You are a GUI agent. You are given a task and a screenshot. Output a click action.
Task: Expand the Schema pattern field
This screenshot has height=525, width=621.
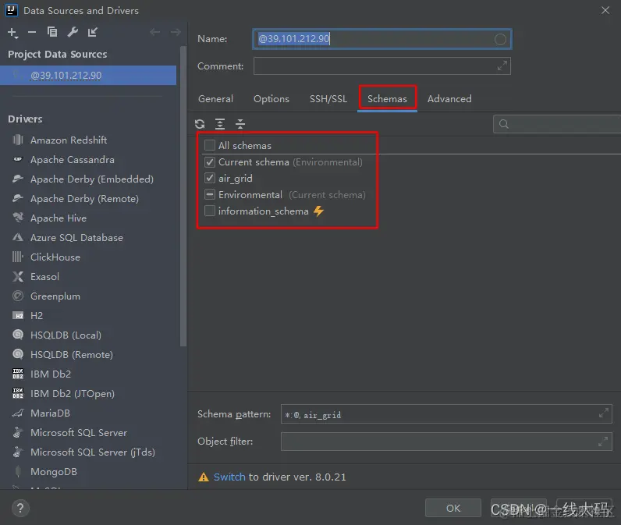(x=604, y=413)
